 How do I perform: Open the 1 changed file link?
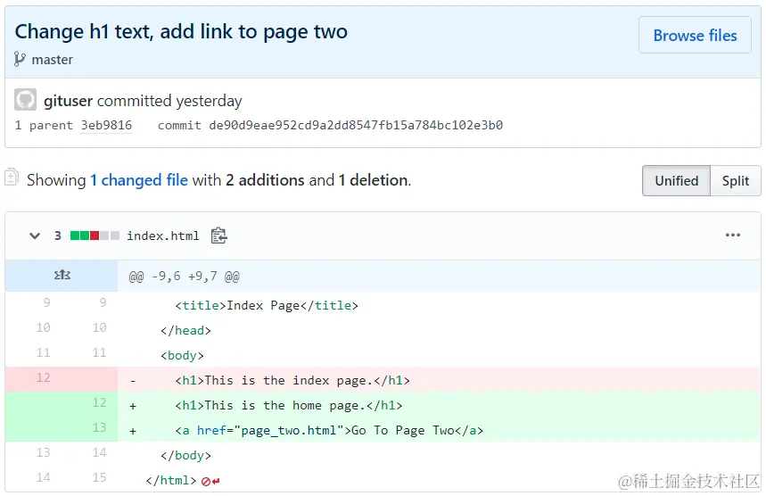pos(139,180)
